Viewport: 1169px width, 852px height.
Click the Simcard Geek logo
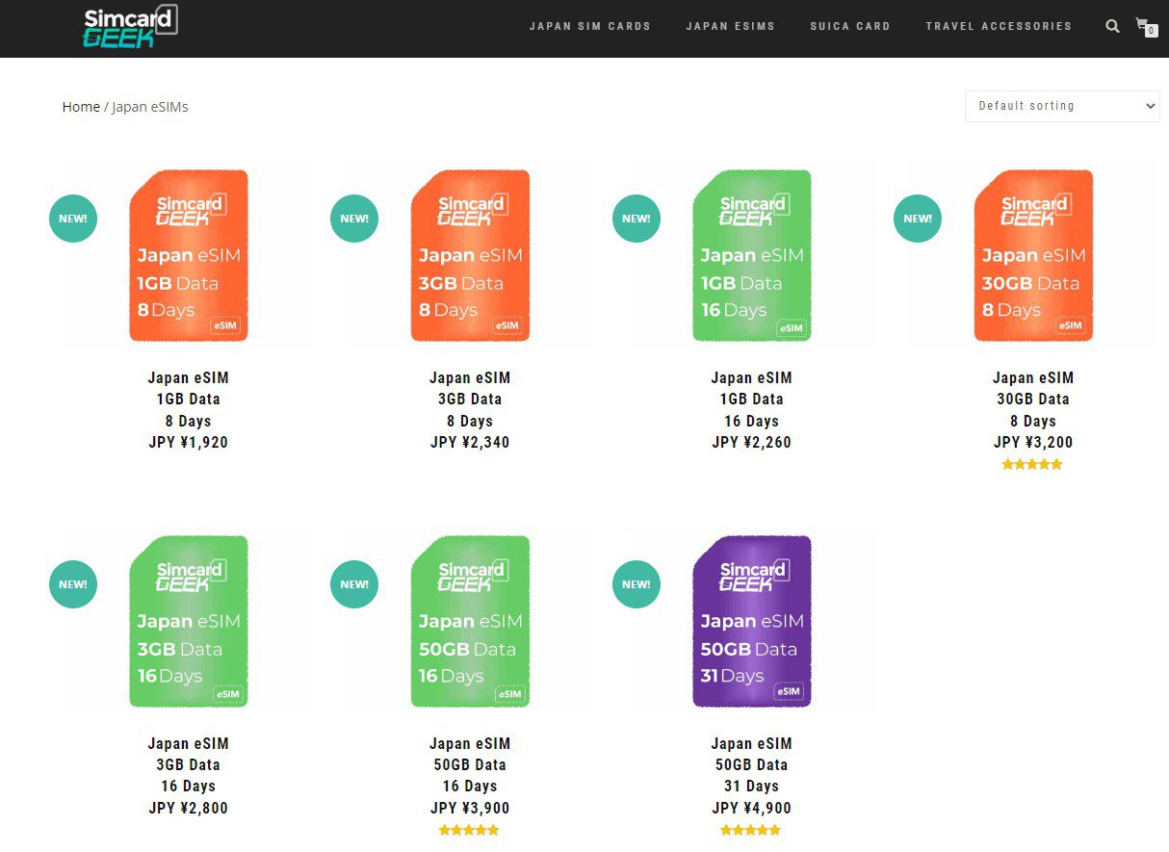click(130, 27)
